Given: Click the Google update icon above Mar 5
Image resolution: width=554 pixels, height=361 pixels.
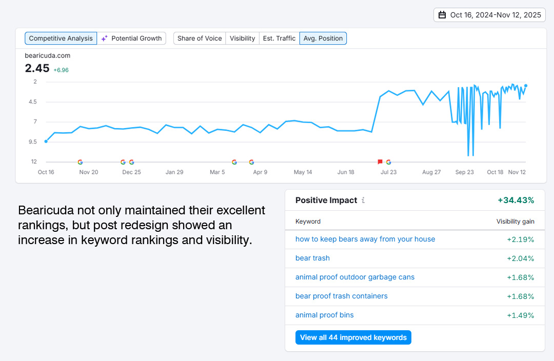Looking at the screenshot, I should tap(234, 162).
